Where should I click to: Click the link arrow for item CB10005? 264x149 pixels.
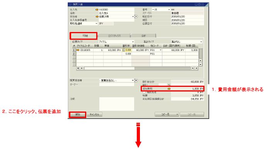coord(78,50)
